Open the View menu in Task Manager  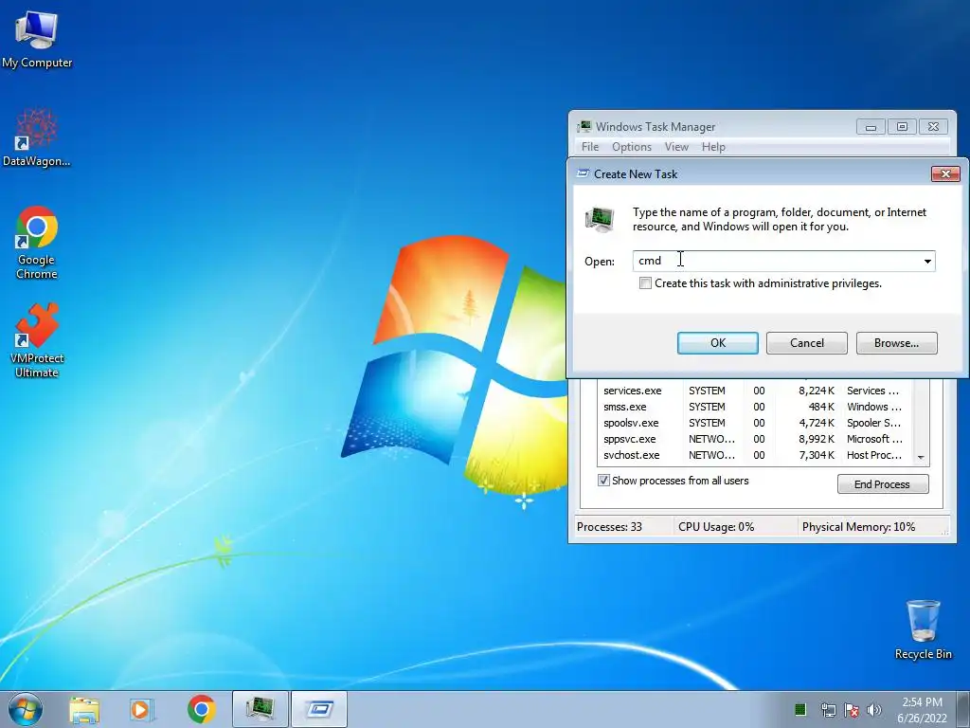click(676, 147)
